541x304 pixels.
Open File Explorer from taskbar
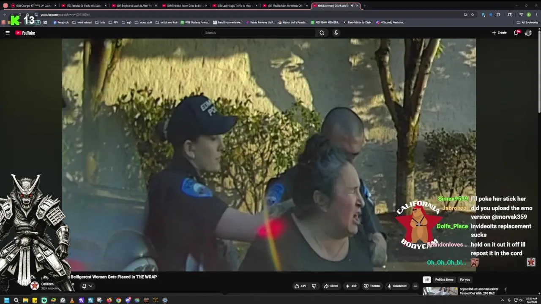tap(25, 300)
